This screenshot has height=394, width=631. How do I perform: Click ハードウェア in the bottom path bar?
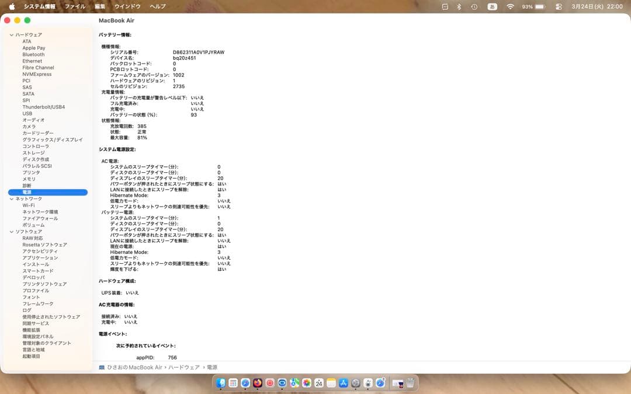(x=184, y=368)
